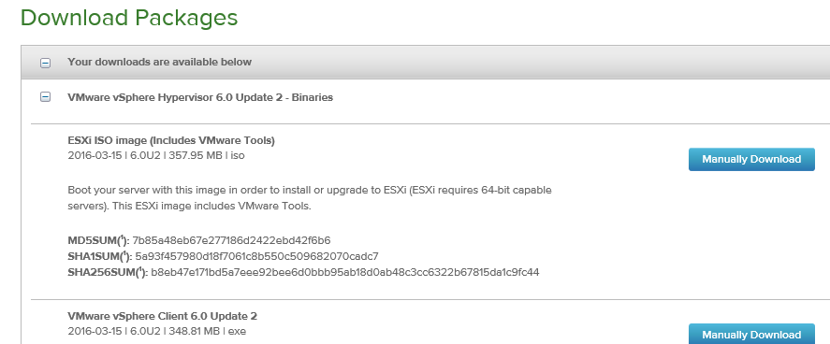Viewport: 830px width, 344px height.
Task: Click the 'Your downloads are available below' header
Action: [x=159, y=62]
